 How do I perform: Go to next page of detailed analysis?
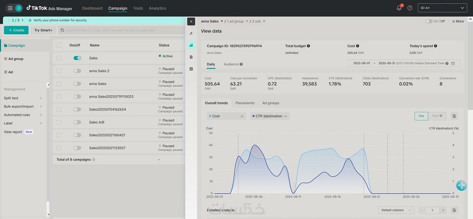[443, 210]
